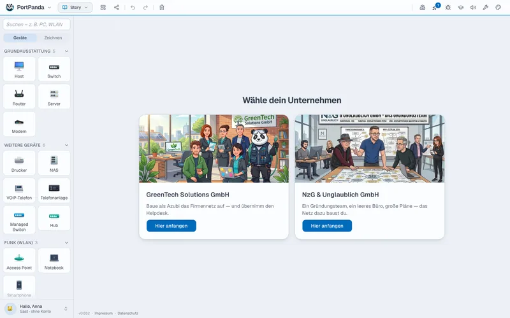Click the version number v0.652
510x318 pixels.
pyautogui.click(x=84, y=314)
